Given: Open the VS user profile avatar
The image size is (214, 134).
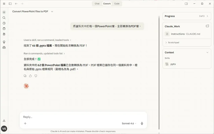Looking at the screenshot, I should click(4, 129).
